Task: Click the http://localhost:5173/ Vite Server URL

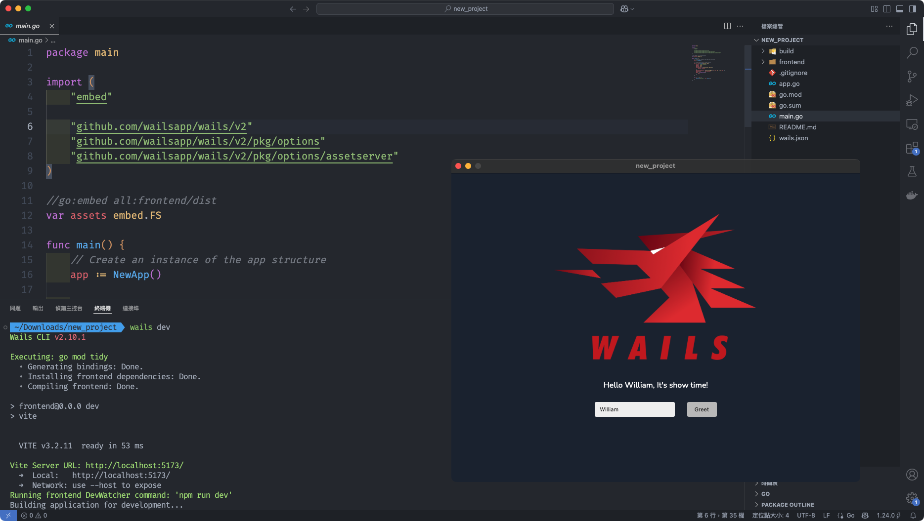Action: 134,465
